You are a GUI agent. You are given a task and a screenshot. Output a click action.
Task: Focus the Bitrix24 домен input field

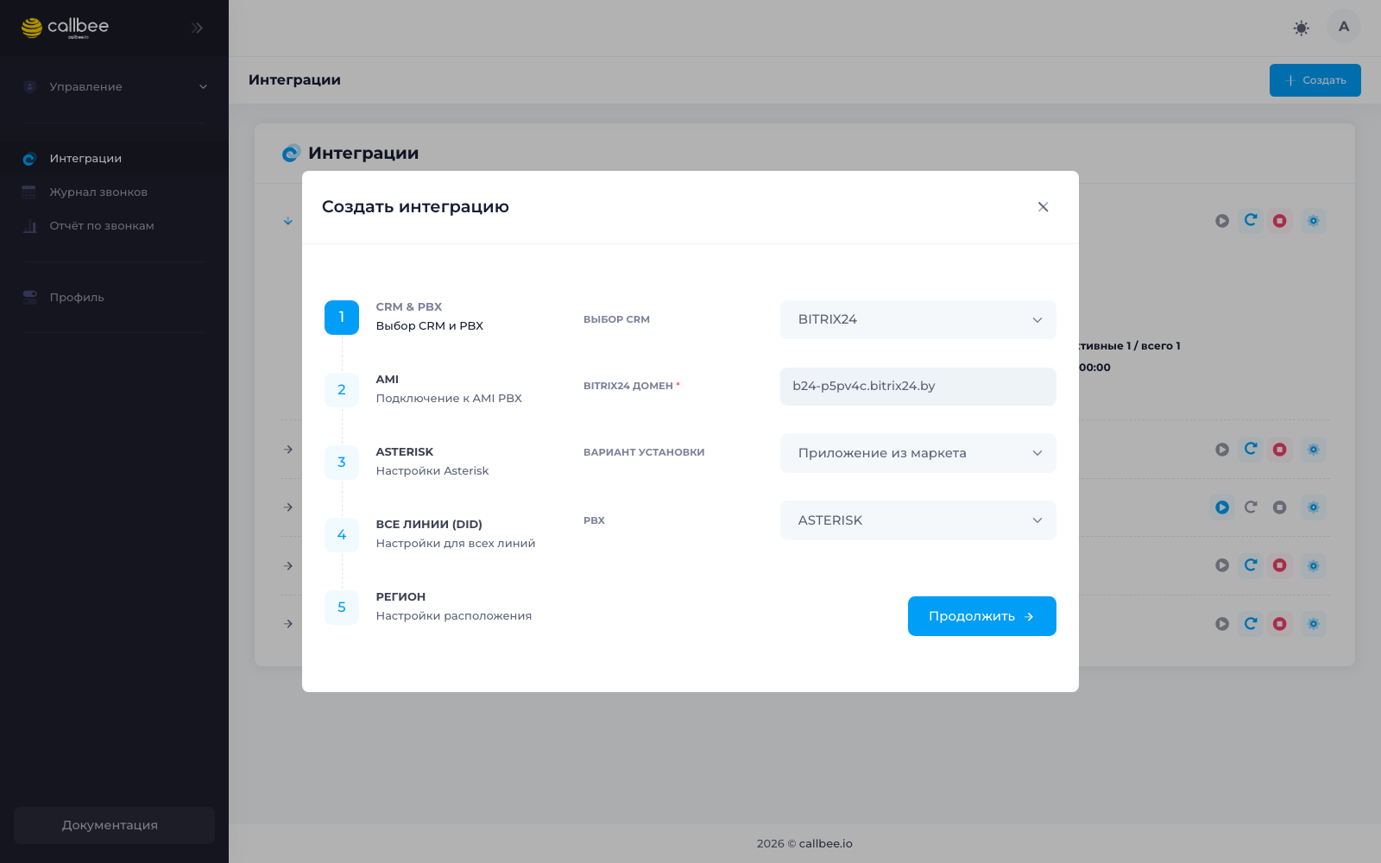(x=918, y=387)
